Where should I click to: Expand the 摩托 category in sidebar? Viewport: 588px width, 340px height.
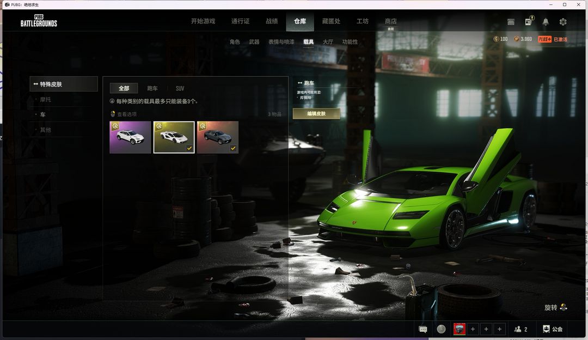click(45, 100)
